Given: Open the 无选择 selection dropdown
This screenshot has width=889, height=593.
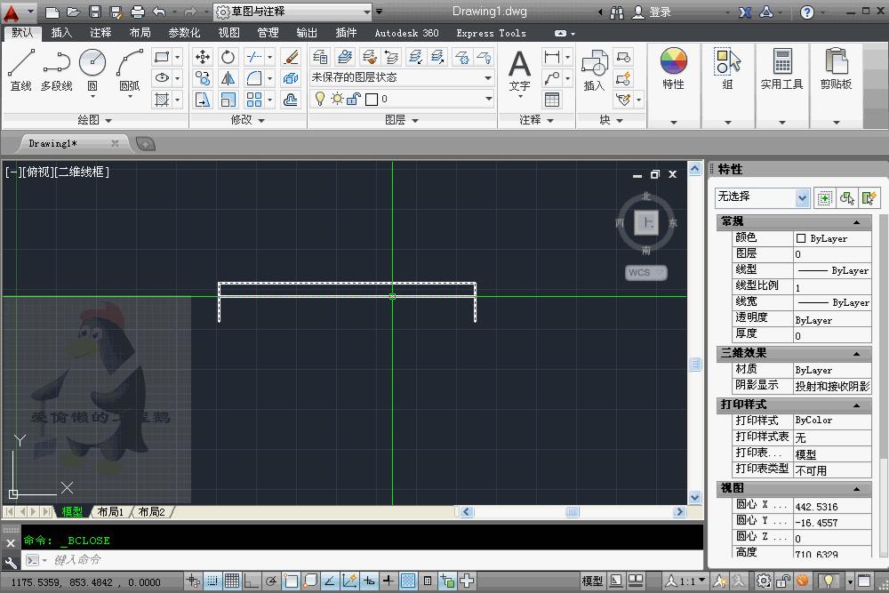Looking at the screenshot, I should tap(762, 197).
